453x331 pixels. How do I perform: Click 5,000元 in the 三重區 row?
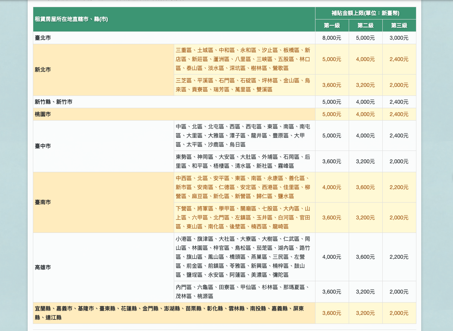click(x=332, y=59)
